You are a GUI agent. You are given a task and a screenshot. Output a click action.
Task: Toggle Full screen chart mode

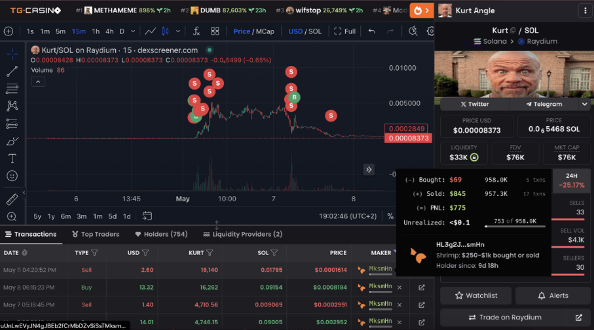(x=344, y=31)
